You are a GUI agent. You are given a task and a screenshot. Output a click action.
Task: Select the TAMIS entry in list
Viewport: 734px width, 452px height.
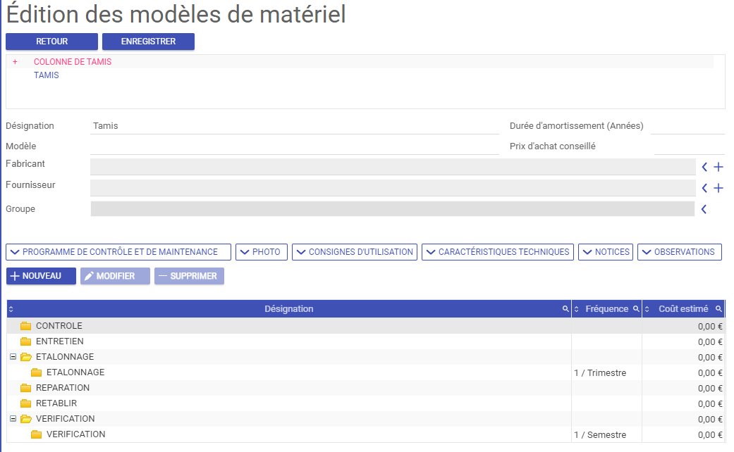(47, 75)
